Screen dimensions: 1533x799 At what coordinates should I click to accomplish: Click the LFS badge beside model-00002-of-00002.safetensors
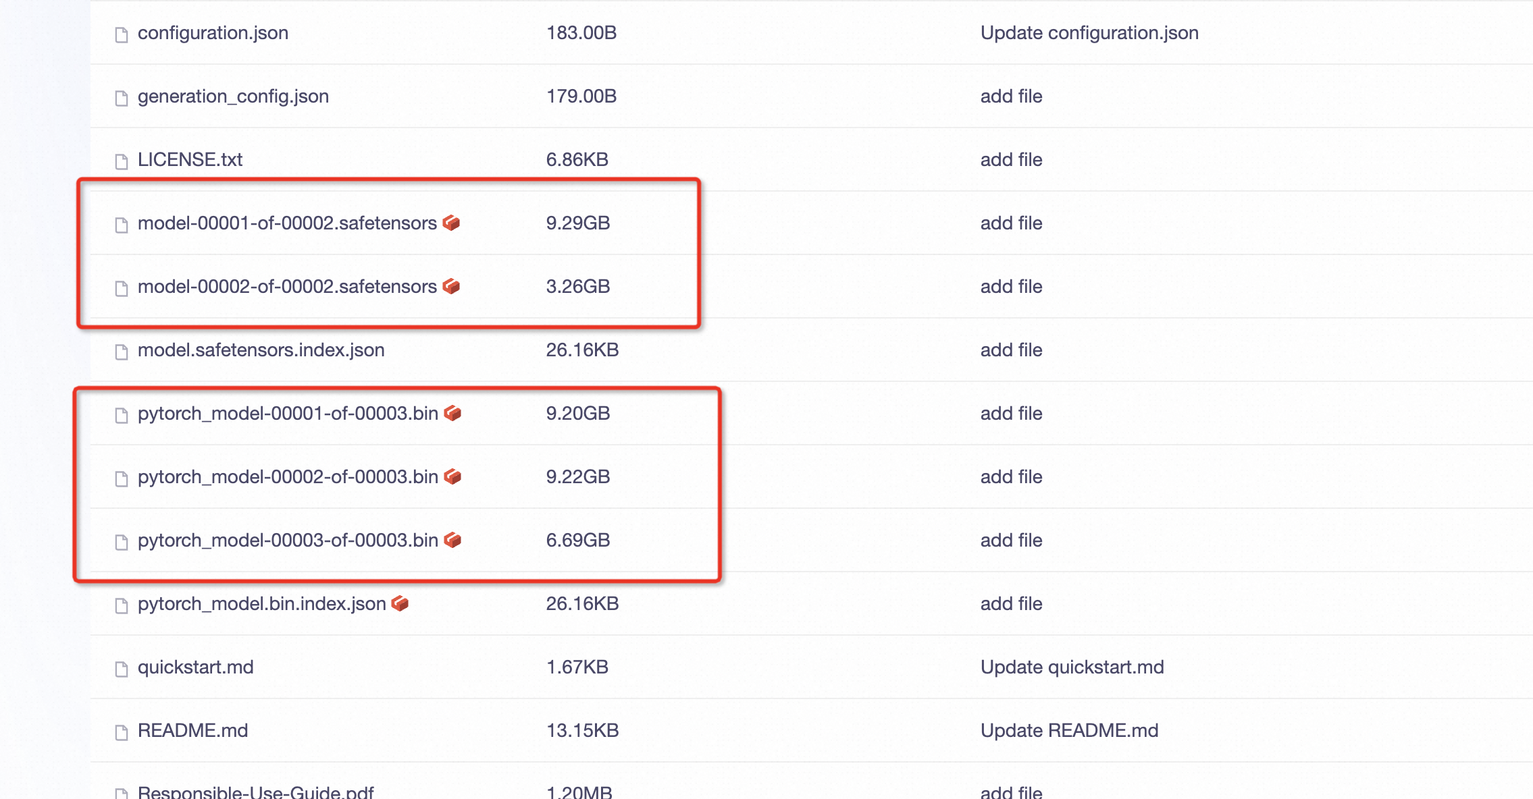[x=451, y=286]
